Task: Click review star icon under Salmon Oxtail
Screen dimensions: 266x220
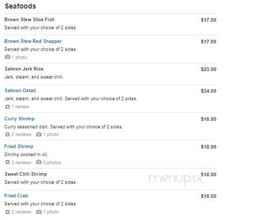Action: (x=8, y=107)
